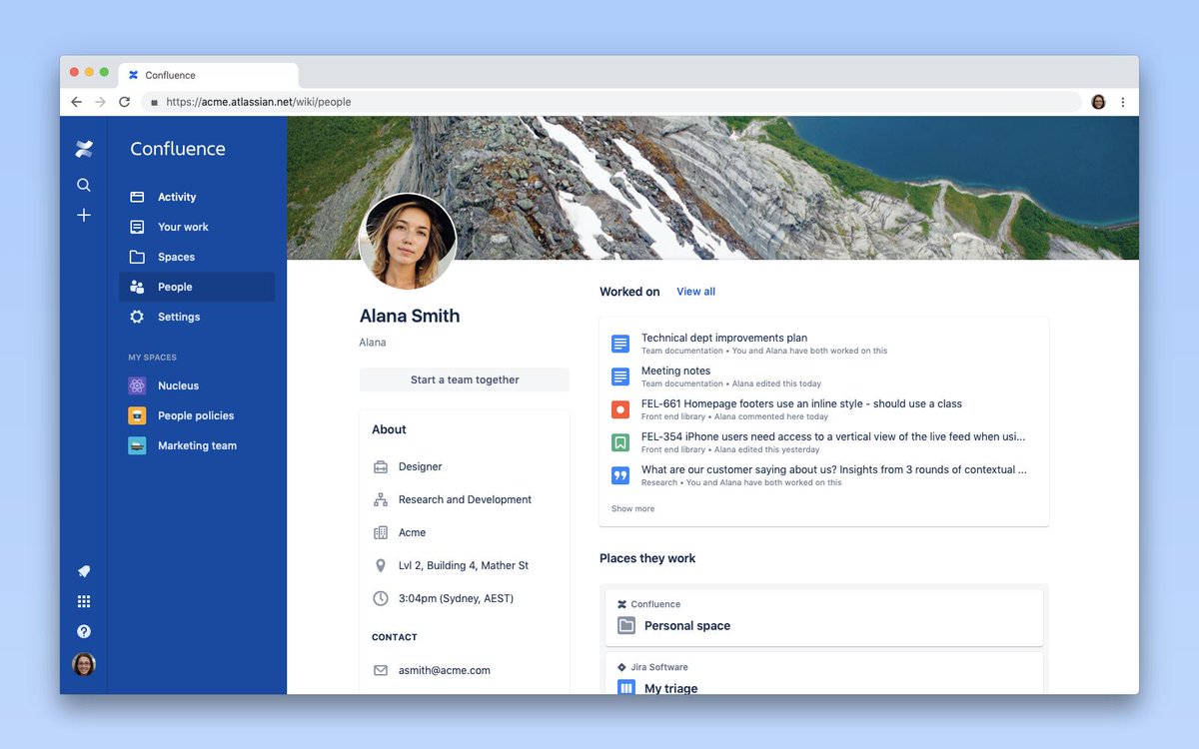Screen dimensions: 1199x749
Task: Click the location pin icon
Action: [x=381, y=565]
